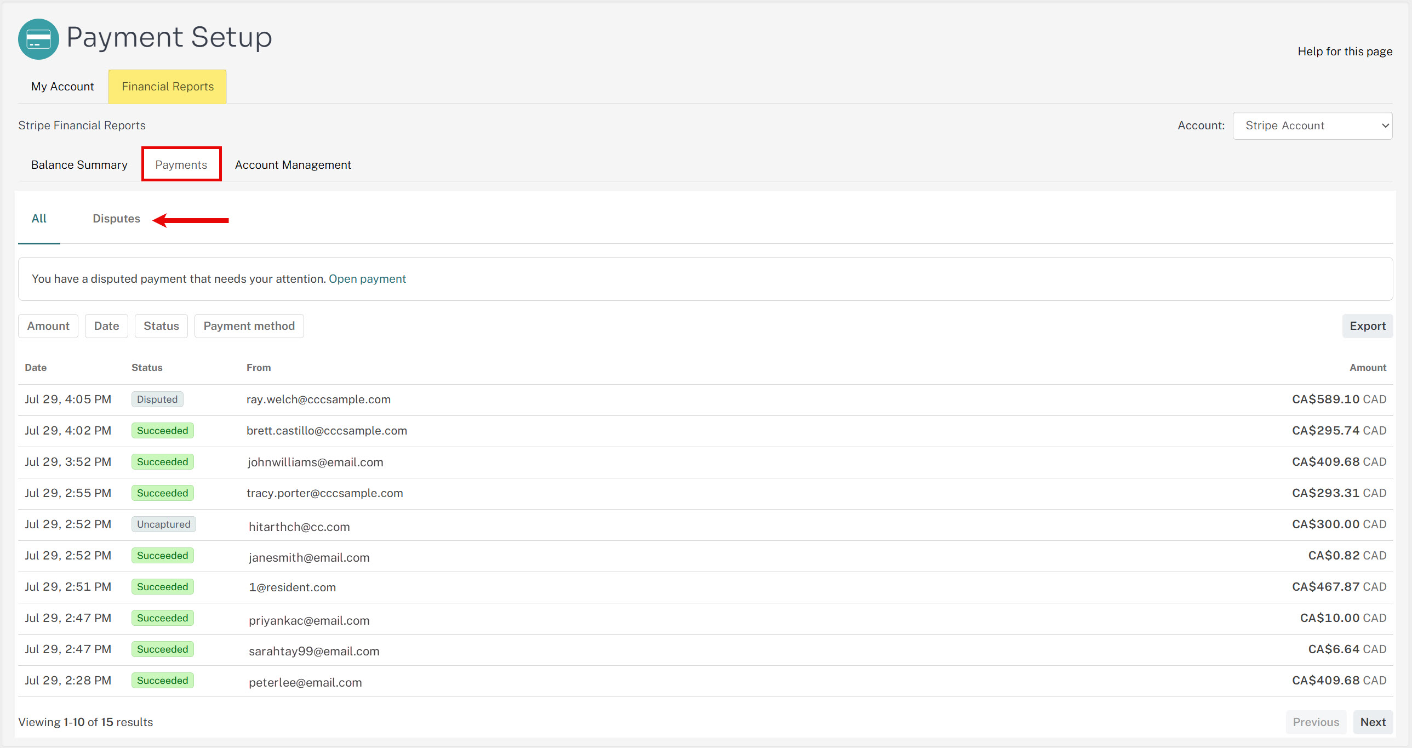Select the tracy.porter@cccsample.com payment
Screen dimensions: 1412x748
705,493
